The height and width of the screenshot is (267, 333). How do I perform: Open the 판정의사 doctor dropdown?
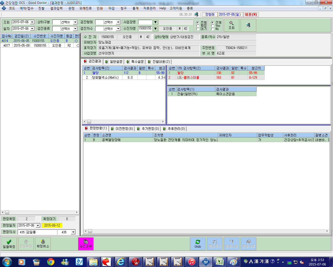[73, 232]
